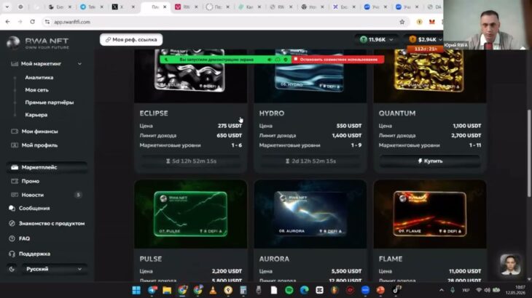Open Прямые партнёры page
532x298 pixels.
coord(50,102)
